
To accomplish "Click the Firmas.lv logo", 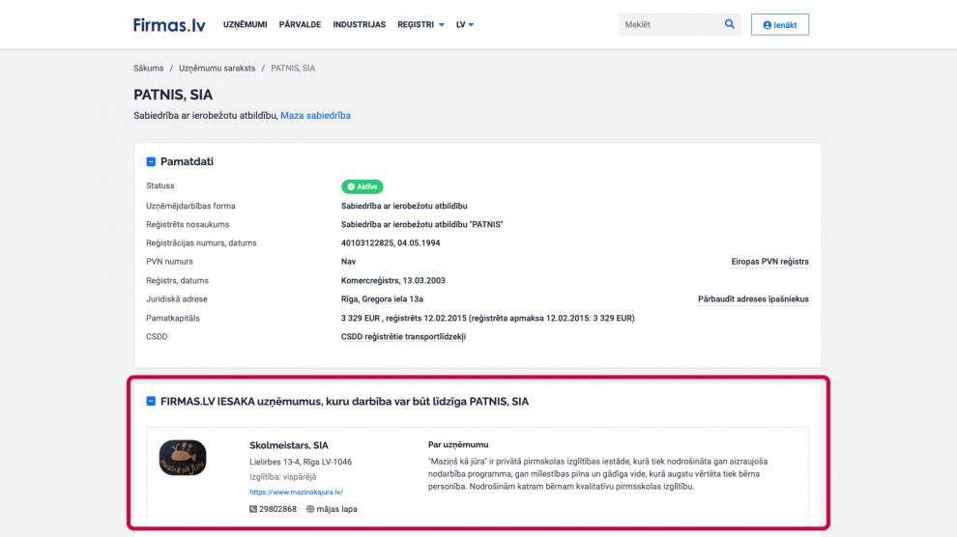I will pos(169,24).
